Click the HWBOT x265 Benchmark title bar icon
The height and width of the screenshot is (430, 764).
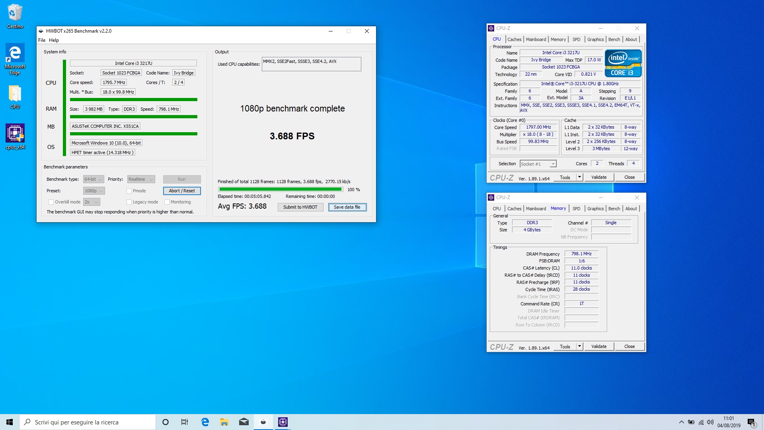(x=41, y=31)
